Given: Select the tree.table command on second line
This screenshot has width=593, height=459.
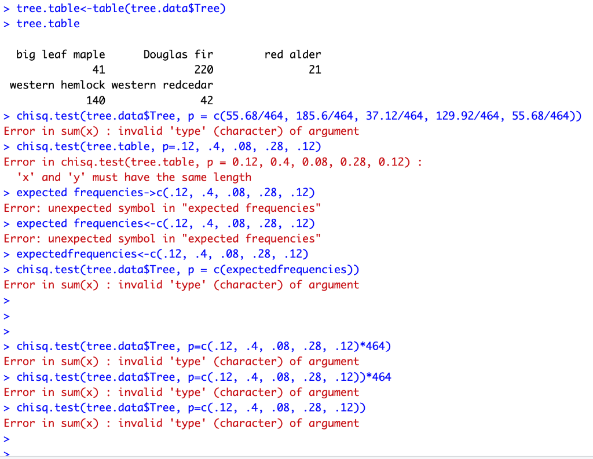Looking at the screenshot, I should tap(47, 24).
